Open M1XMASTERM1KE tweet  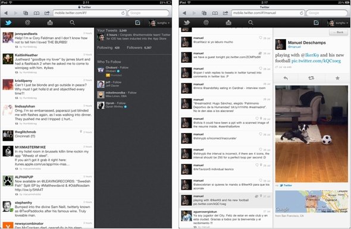pos(47,158)
